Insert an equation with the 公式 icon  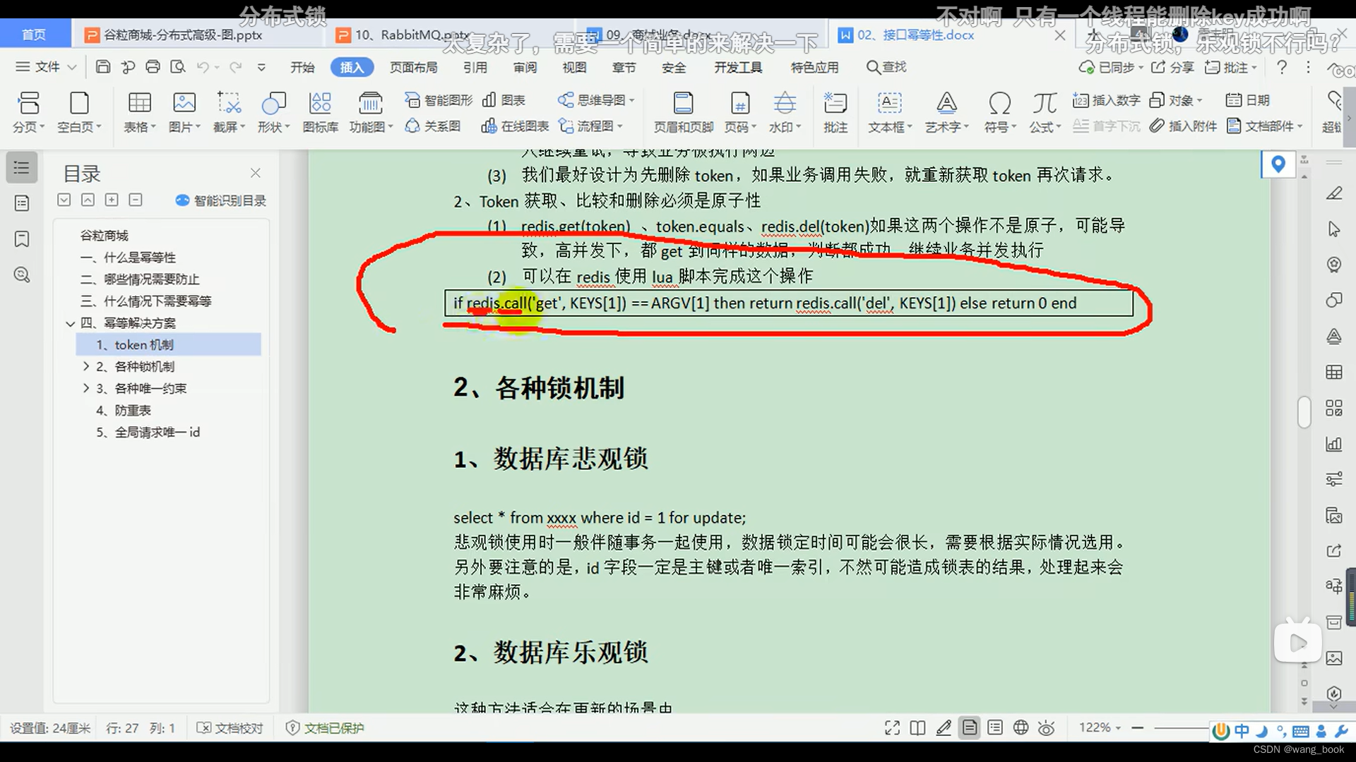[1044, 111]
